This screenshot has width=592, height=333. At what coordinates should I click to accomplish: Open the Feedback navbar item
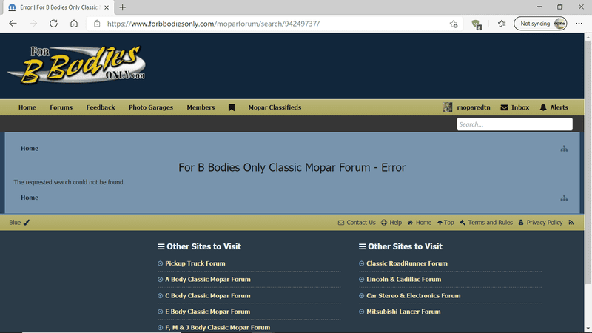coord(101,107)
